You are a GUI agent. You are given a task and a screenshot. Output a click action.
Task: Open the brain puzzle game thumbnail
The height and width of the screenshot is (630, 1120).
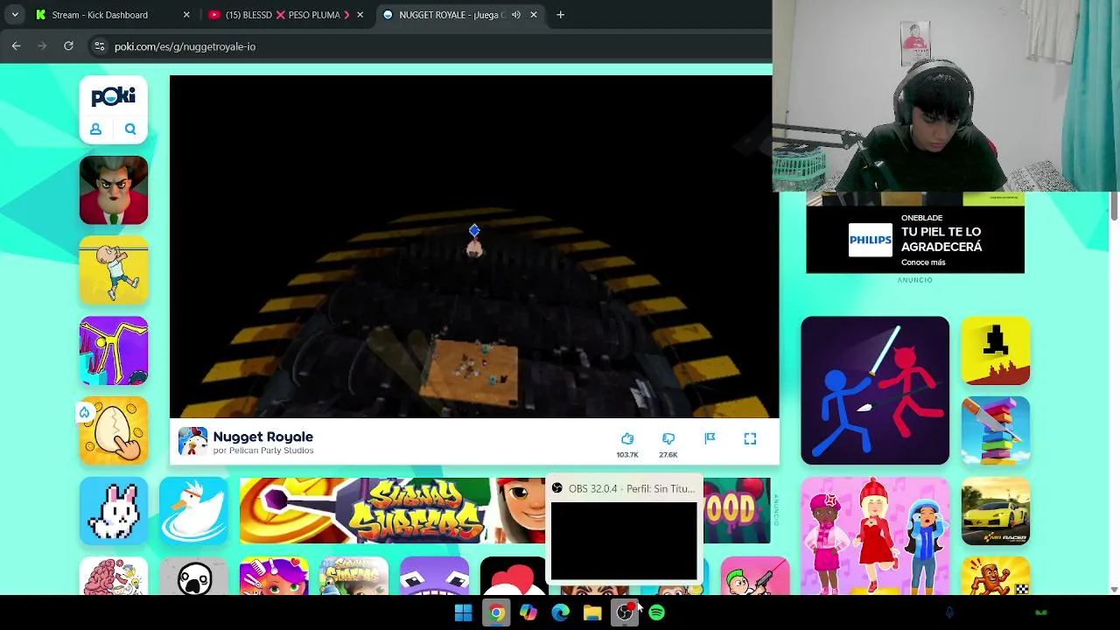pyautogui.click(x=114, y=577)
